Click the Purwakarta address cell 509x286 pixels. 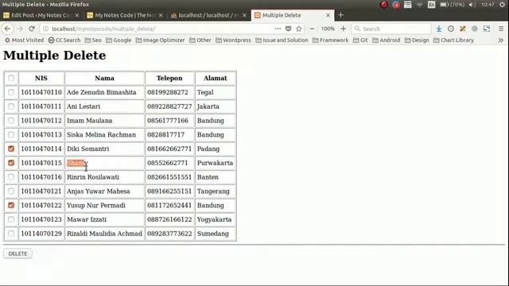(215, 163)
